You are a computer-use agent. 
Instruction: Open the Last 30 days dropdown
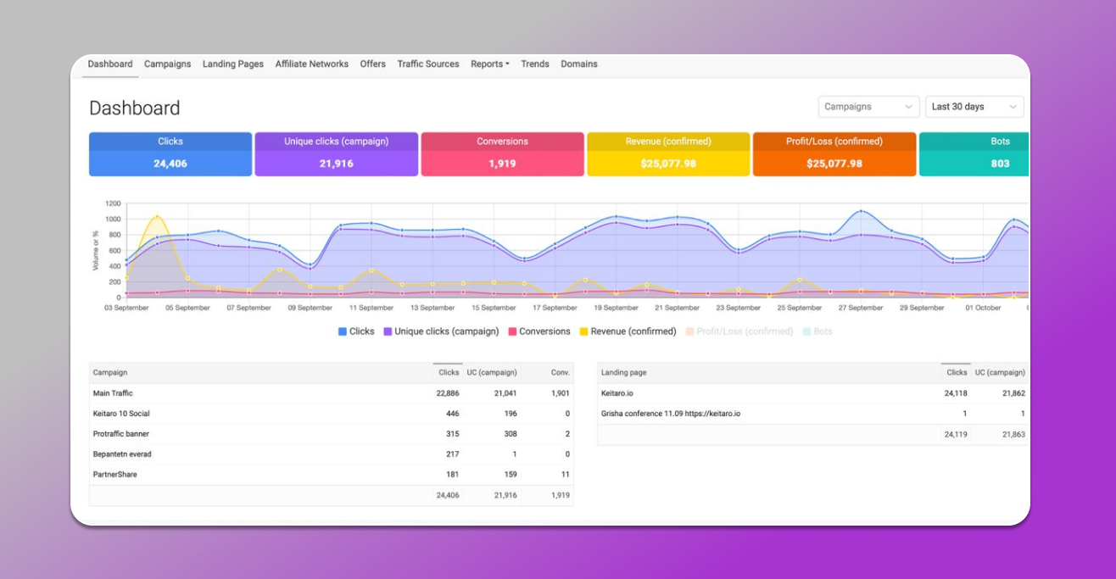[974, 107]
